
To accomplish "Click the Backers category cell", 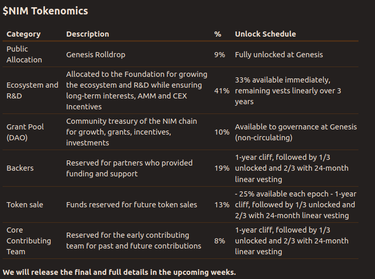I will [21, 168].
